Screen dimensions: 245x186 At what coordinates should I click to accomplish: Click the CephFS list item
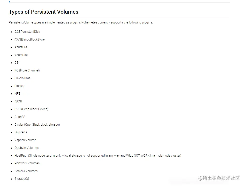pyautogui.click(x=20, y=117)
